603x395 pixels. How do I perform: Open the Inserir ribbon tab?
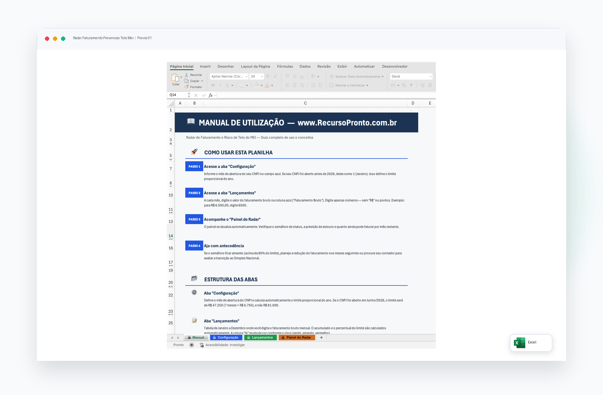205,67
